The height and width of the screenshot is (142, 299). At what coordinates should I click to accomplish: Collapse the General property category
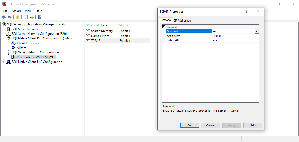point(164,27)
